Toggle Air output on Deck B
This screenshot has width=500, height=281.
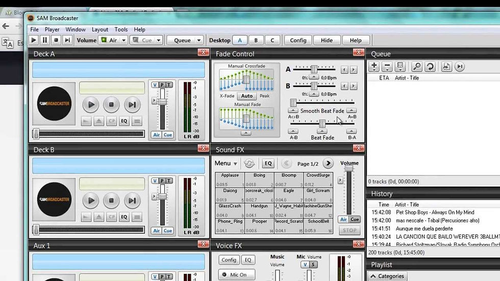156,231
